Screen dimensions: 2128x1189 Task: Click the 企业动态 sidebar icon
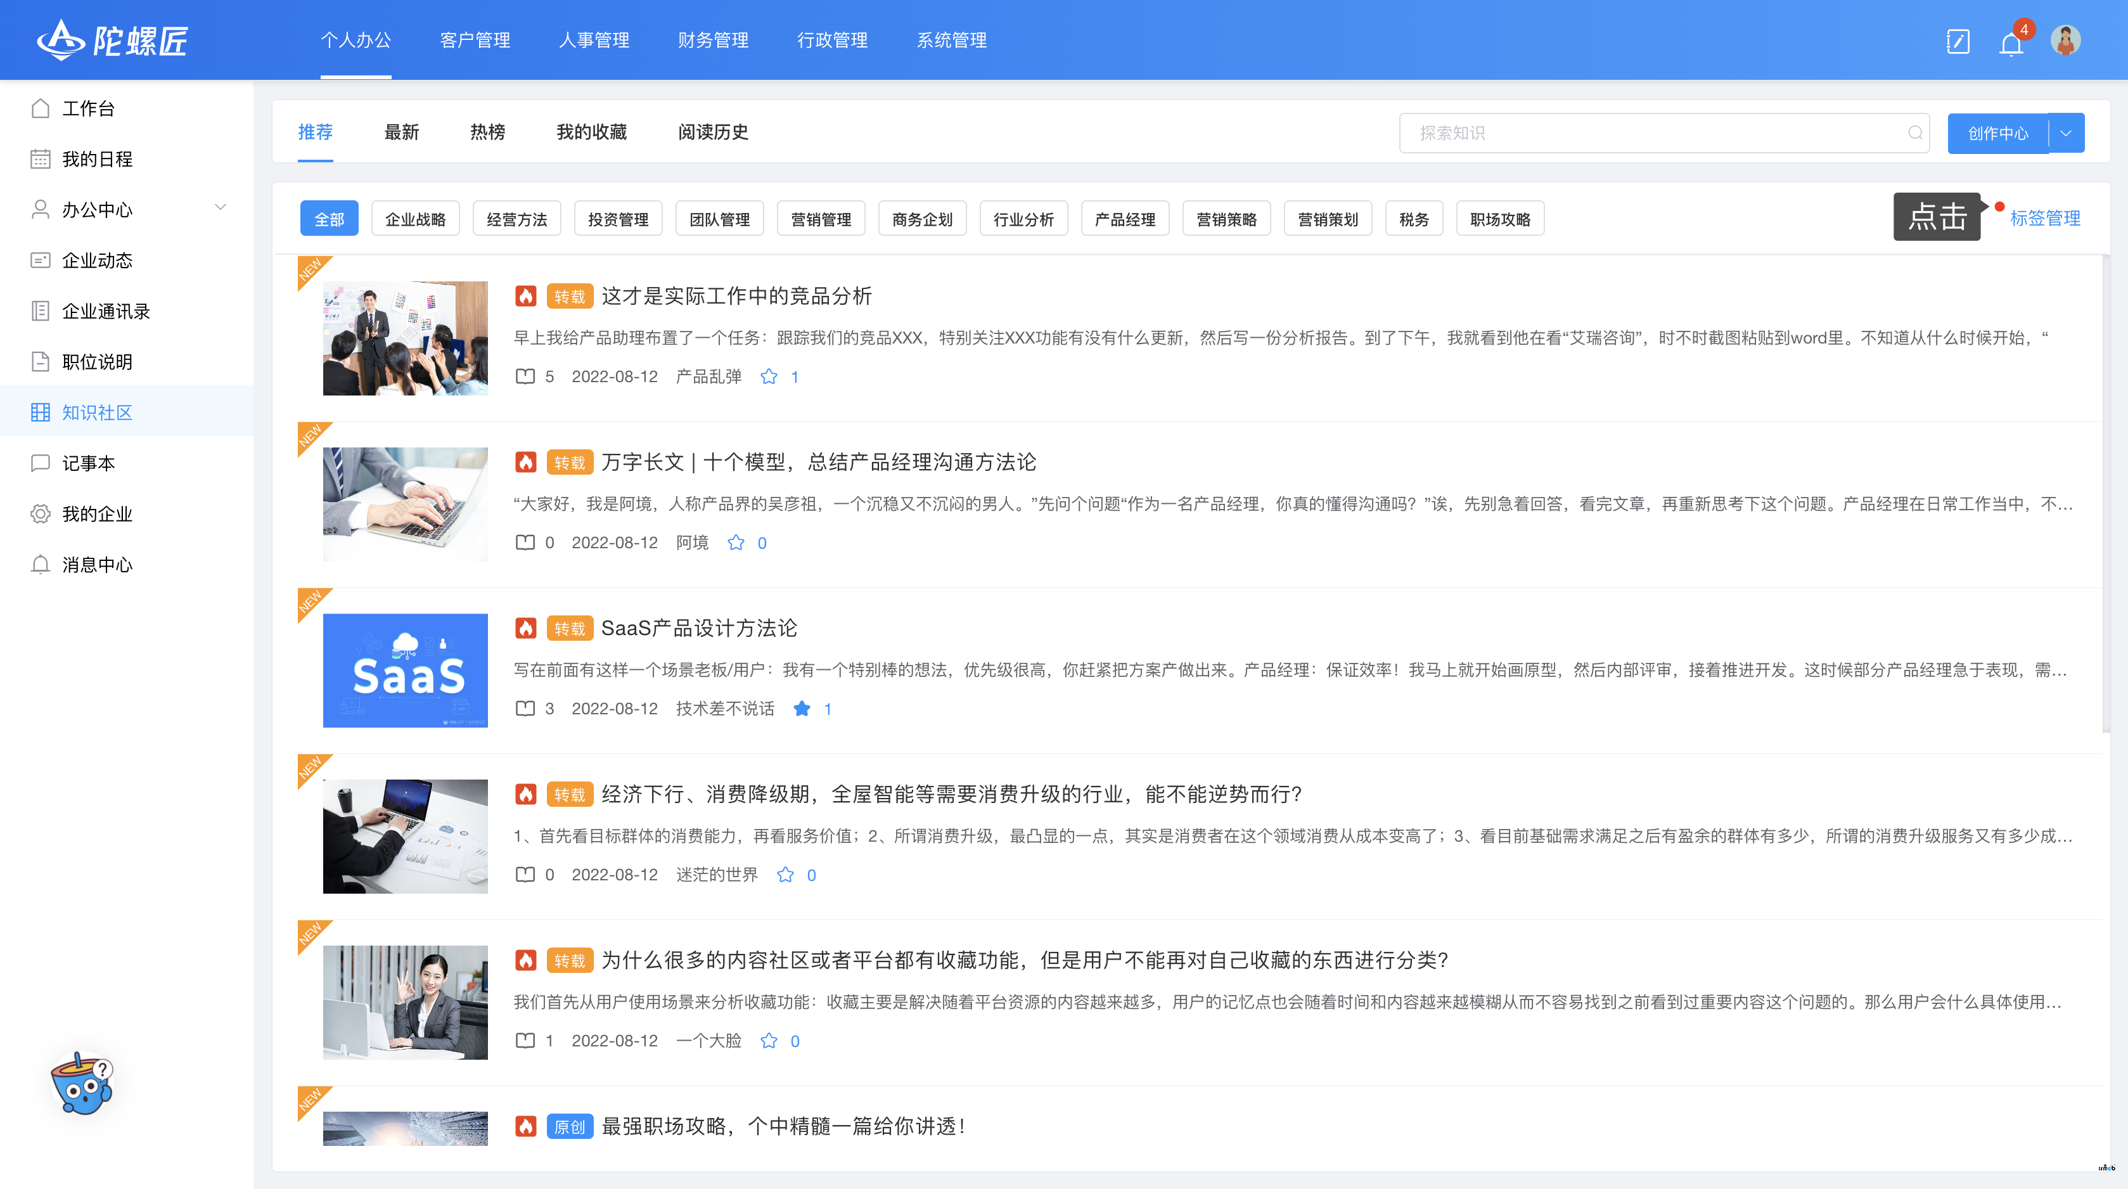(40, 260)
